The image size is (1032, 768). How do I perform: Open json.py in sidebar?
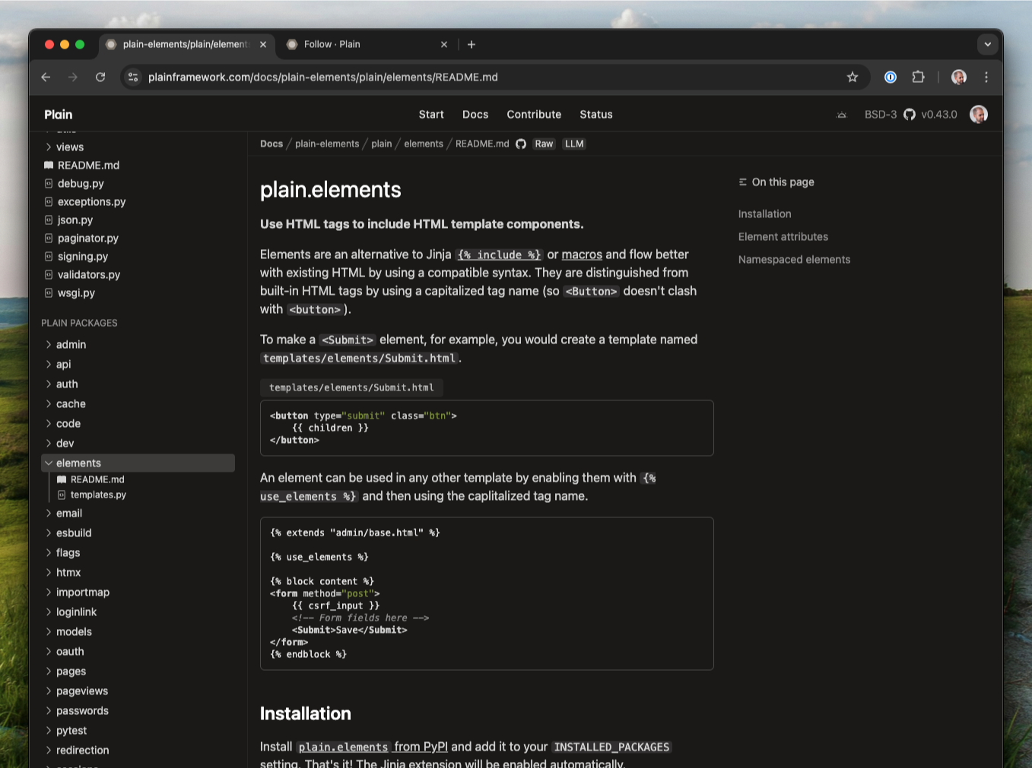coord(75,220)
